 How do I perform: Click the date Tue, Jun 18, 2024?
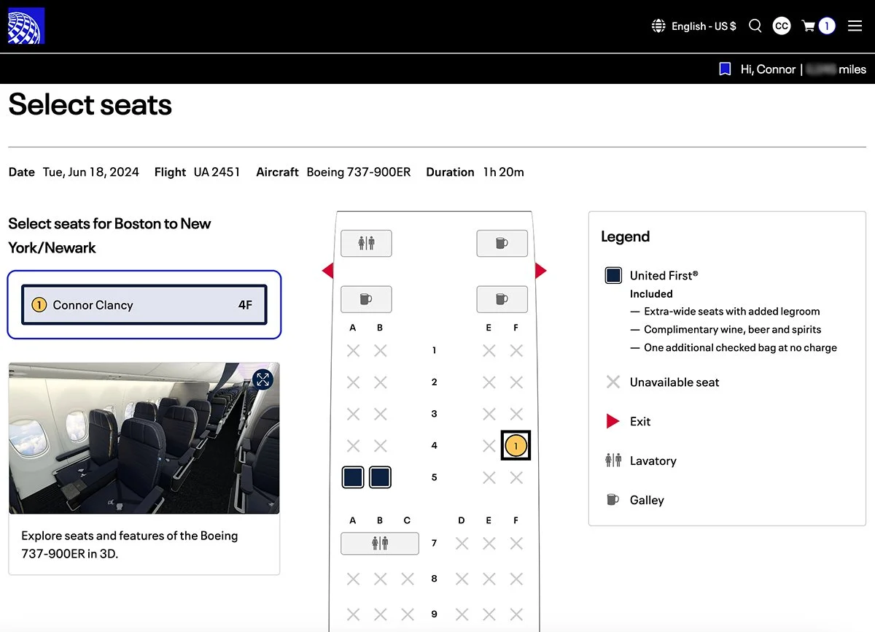point(91,172)
